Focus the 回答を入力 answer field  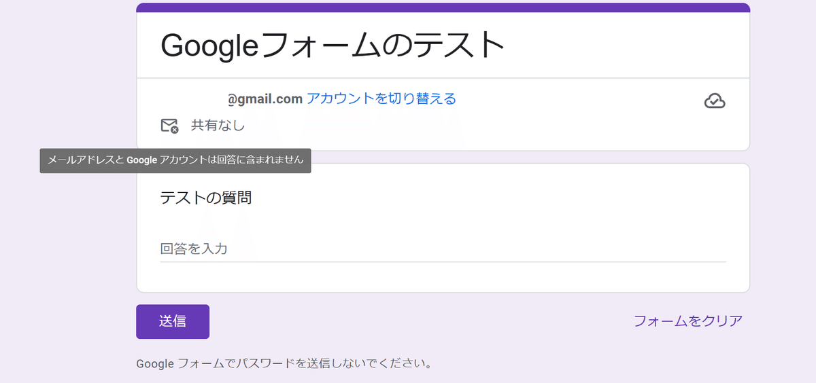coord(442,249)
